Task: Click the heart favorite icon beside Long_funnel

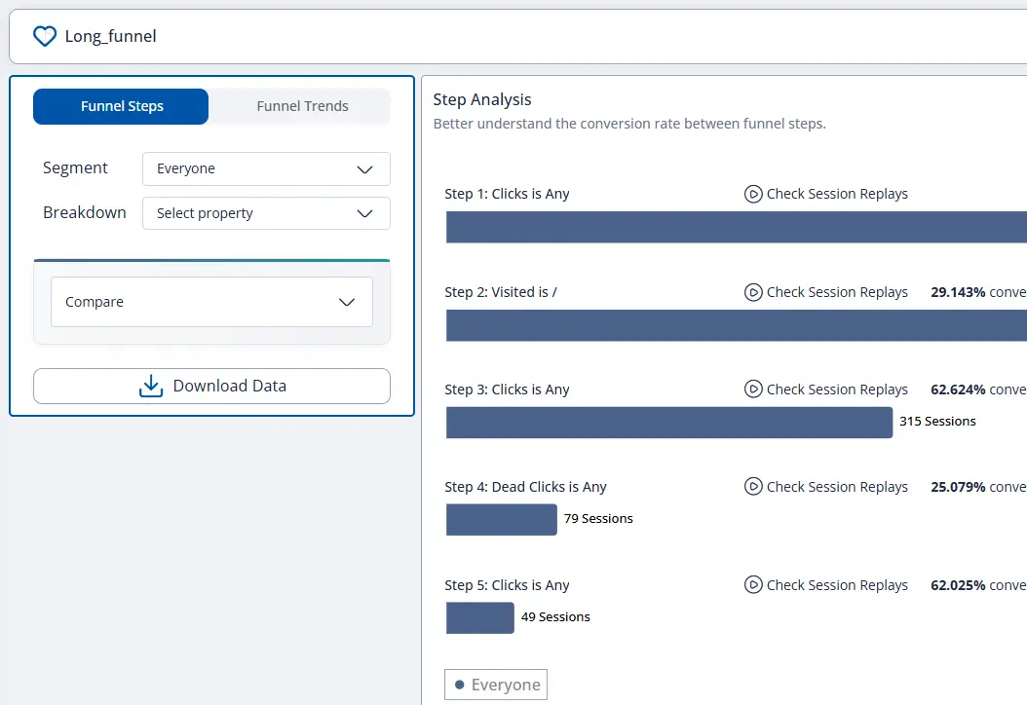Action: [45, 37]
